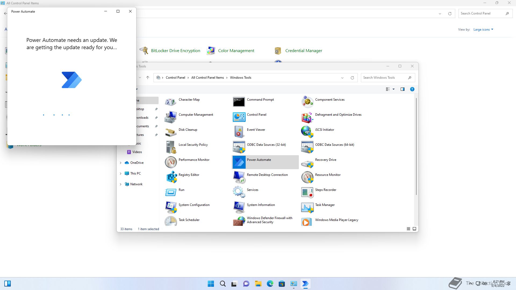The width and height of the screenshot is (516, 290).
Task: Open Credential Manager
Action: tap(303, 50)
